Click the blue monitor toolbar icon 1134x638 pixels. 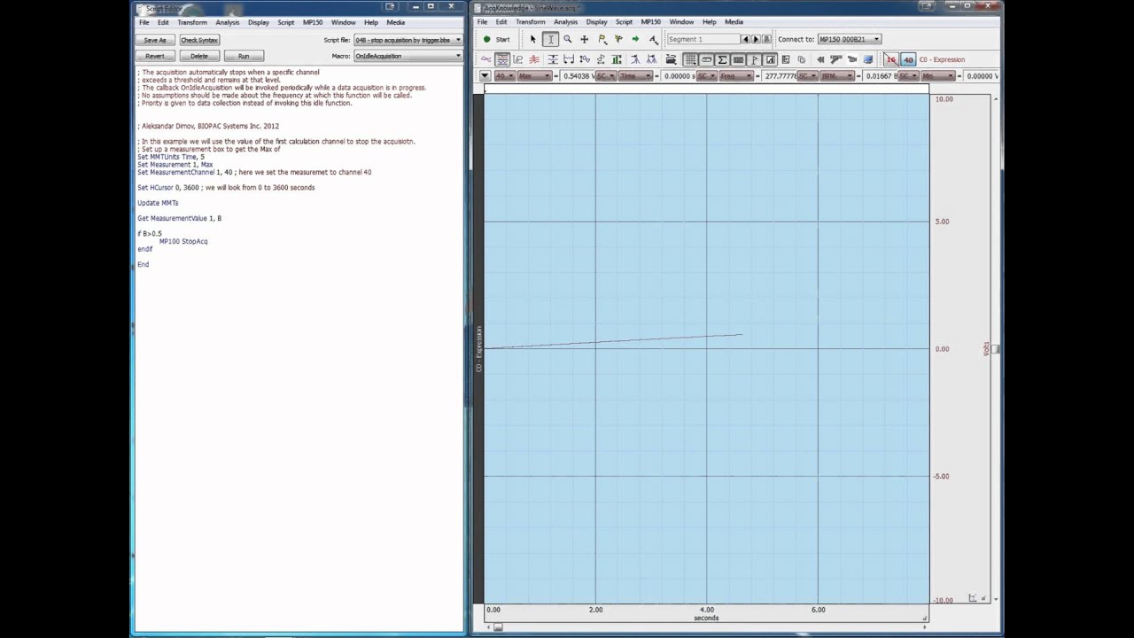(868, 59)
